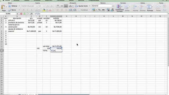Expand the formula bar with the right-side arrow
The width and height of the screenshot is (169, 95).
tap(168, 14)
